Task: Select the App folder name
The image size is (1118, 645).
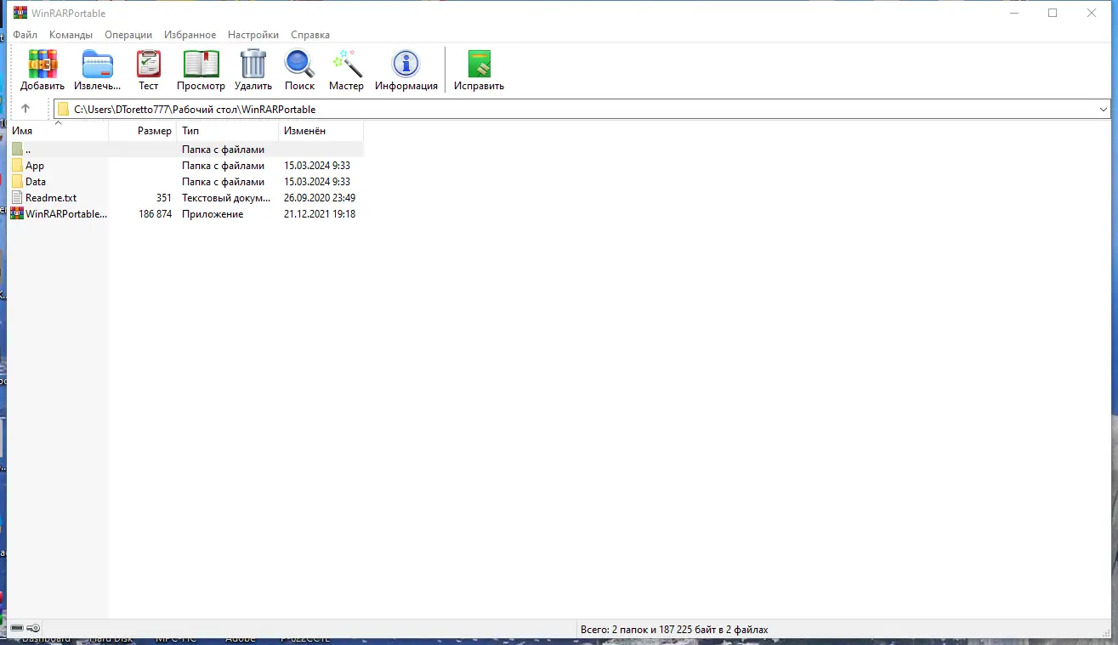Action: (x=35, y=166)
